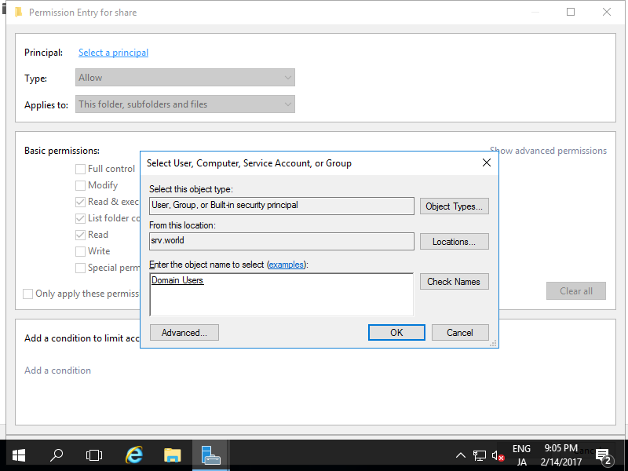Click the folder icon in Permission Entry title bar
This screenshot has width=628, height=471.
[18, 13]
